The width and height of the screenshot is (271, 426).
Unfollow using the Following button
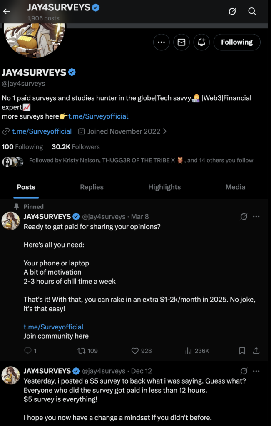[x=237, y=42]
